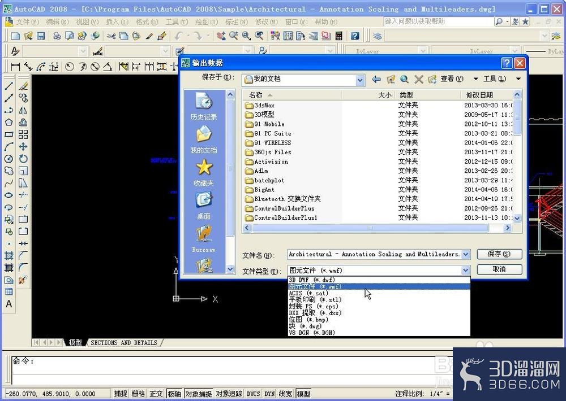Click the scroll-down arrow of the file list
This screenshot has height=401, width=566.
(x=517, y=218)
